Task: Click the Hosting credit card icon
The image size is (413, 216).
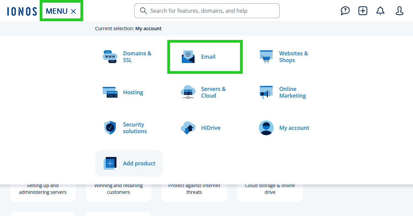Action: point(110,92)
